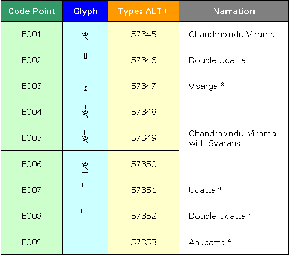
Task: Select the E006 glyph with lower stroke
Action: pos(86,167)
